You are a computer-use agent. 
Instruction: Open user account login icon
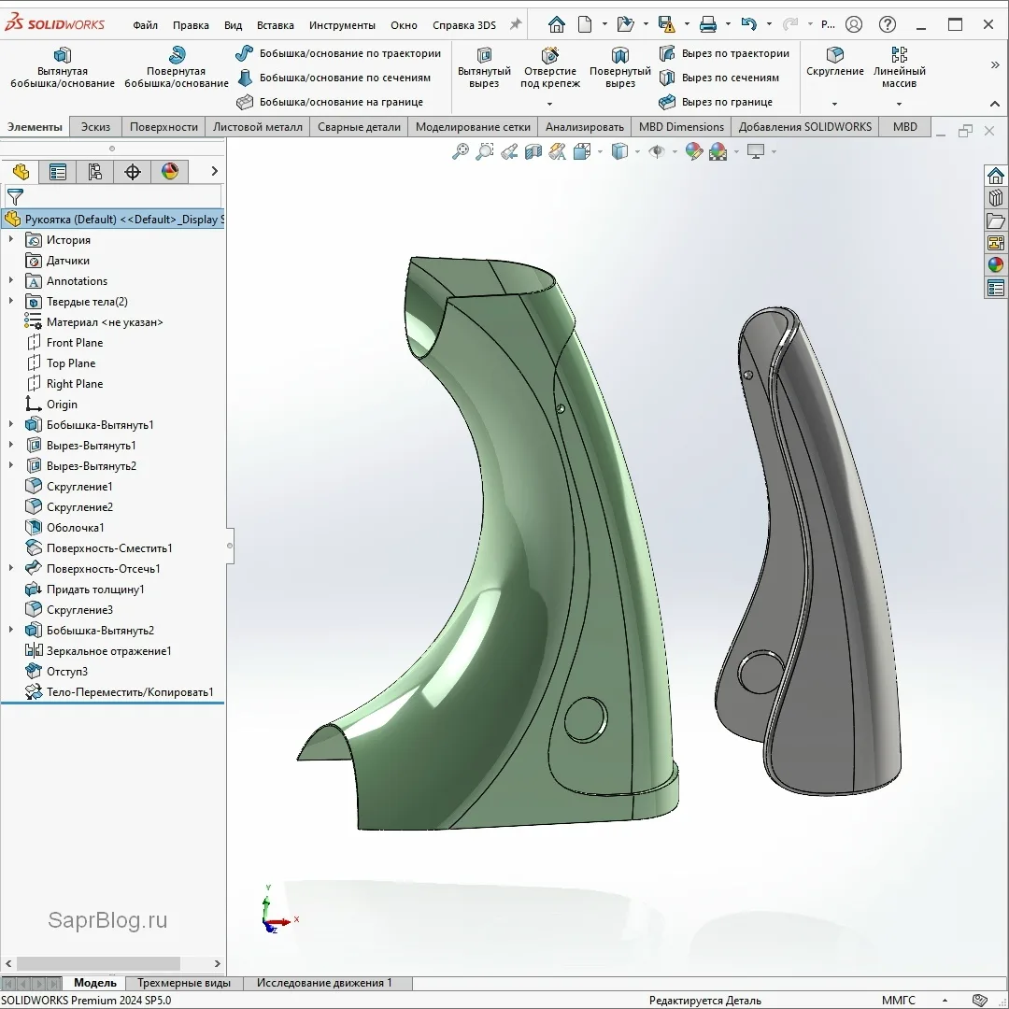(x=854, y=24)
